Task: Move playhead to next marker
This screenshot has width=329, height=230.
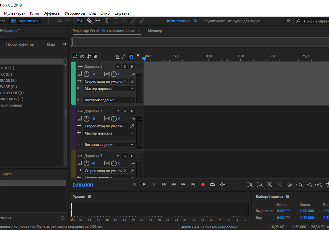Action: pos(193,184)
